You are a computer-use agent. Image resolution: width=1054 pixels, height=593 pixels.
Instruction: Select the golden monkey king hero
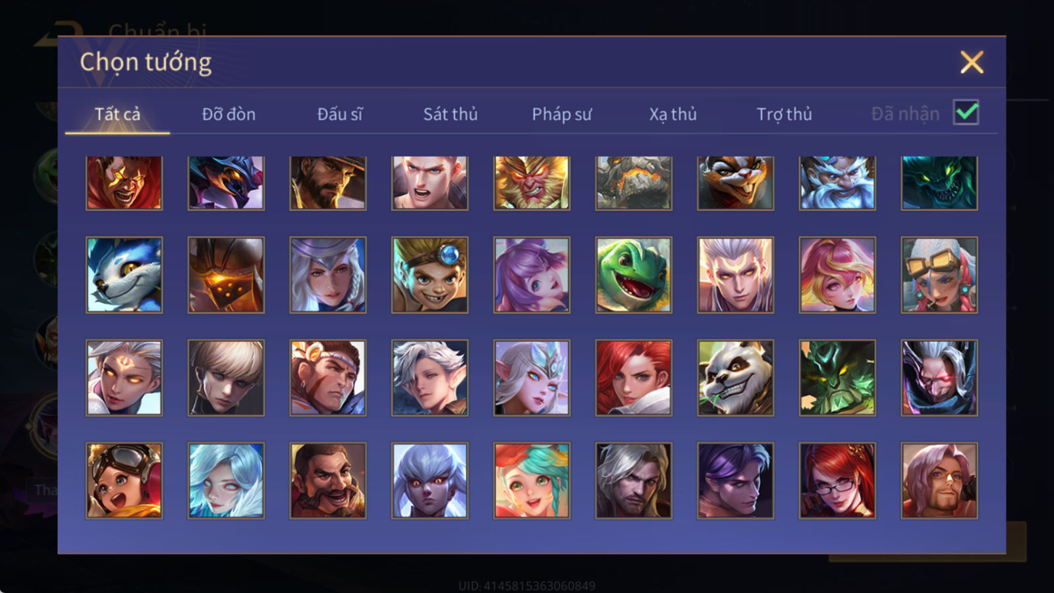(x=532, y=183)
